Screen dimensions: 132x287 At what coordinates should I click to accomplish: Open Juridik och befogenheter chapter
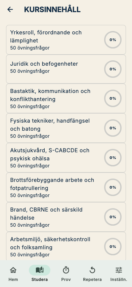pyautogui.click(x=66, y=69)
